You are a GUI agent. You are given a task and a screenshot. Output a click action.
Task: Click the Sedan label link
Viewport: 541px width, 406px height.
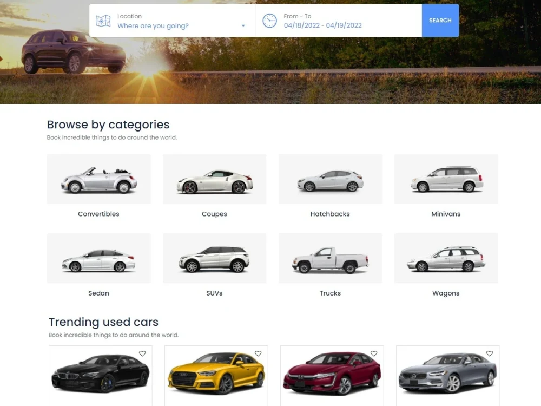pyautogui.click(x=98, y=293)
